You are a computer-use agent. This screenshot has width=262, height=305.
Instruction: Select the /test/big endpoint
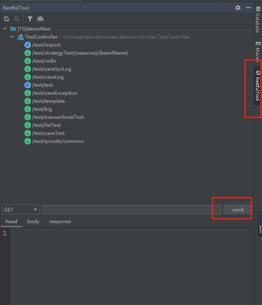click(42, 109)
